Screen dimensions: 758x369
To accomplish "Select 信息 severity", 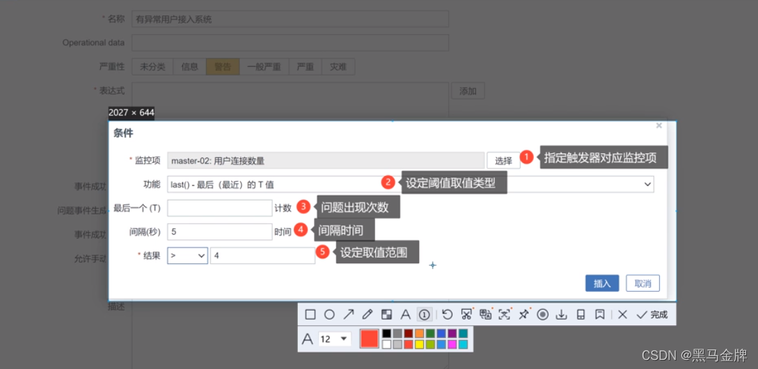I will [189, 67].
